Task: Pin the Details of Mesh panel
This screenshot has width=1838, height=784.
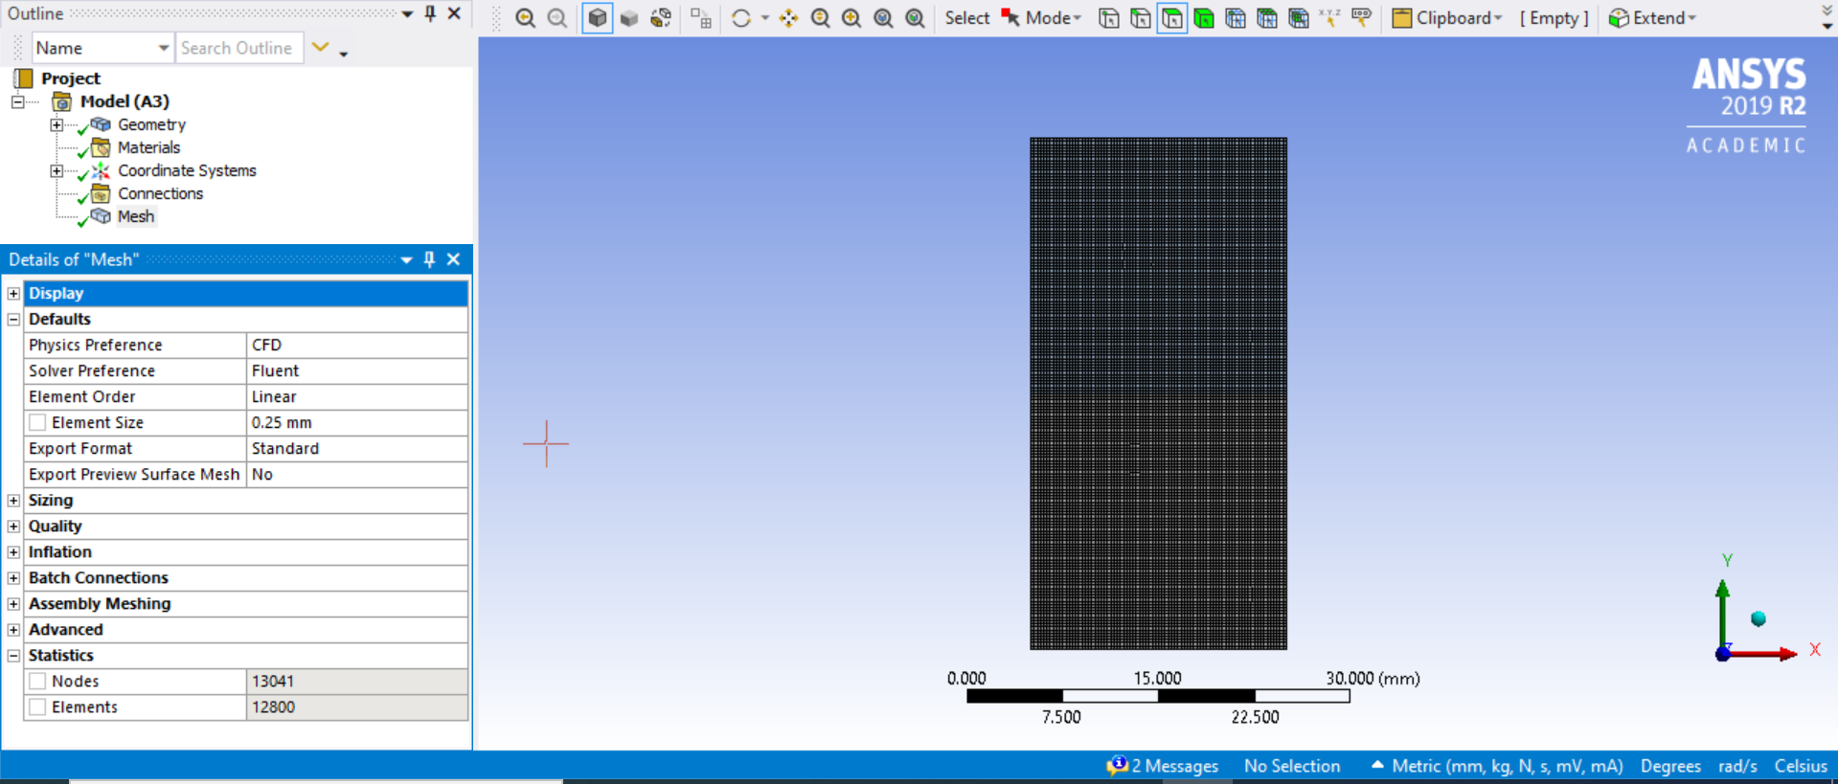Action: click(429, 259)
